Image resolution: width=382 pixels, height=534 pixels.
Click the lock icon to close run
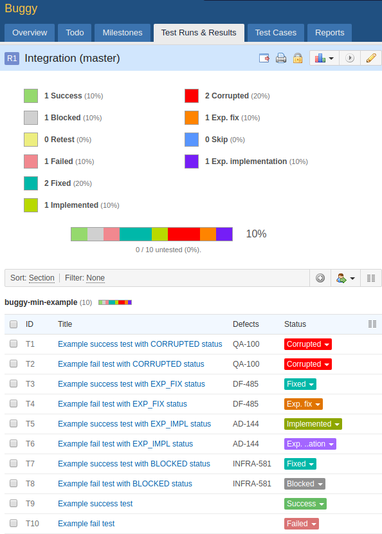[x=298, y=59]
